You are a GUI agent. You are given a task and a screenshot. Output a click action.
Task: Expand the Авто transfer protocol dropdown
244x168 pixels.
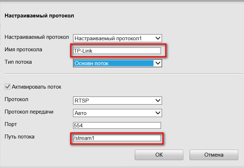pos(118,113)
